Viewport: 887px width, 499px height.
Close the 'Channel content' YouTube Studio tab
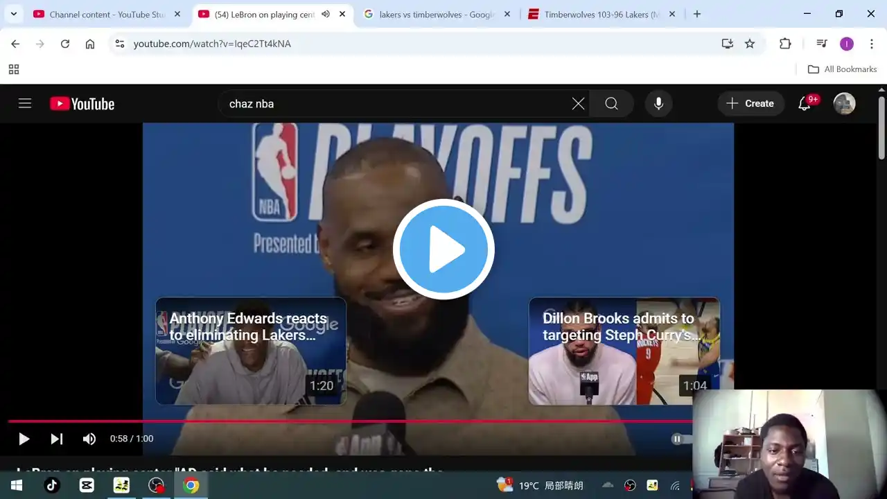point(177,14)
